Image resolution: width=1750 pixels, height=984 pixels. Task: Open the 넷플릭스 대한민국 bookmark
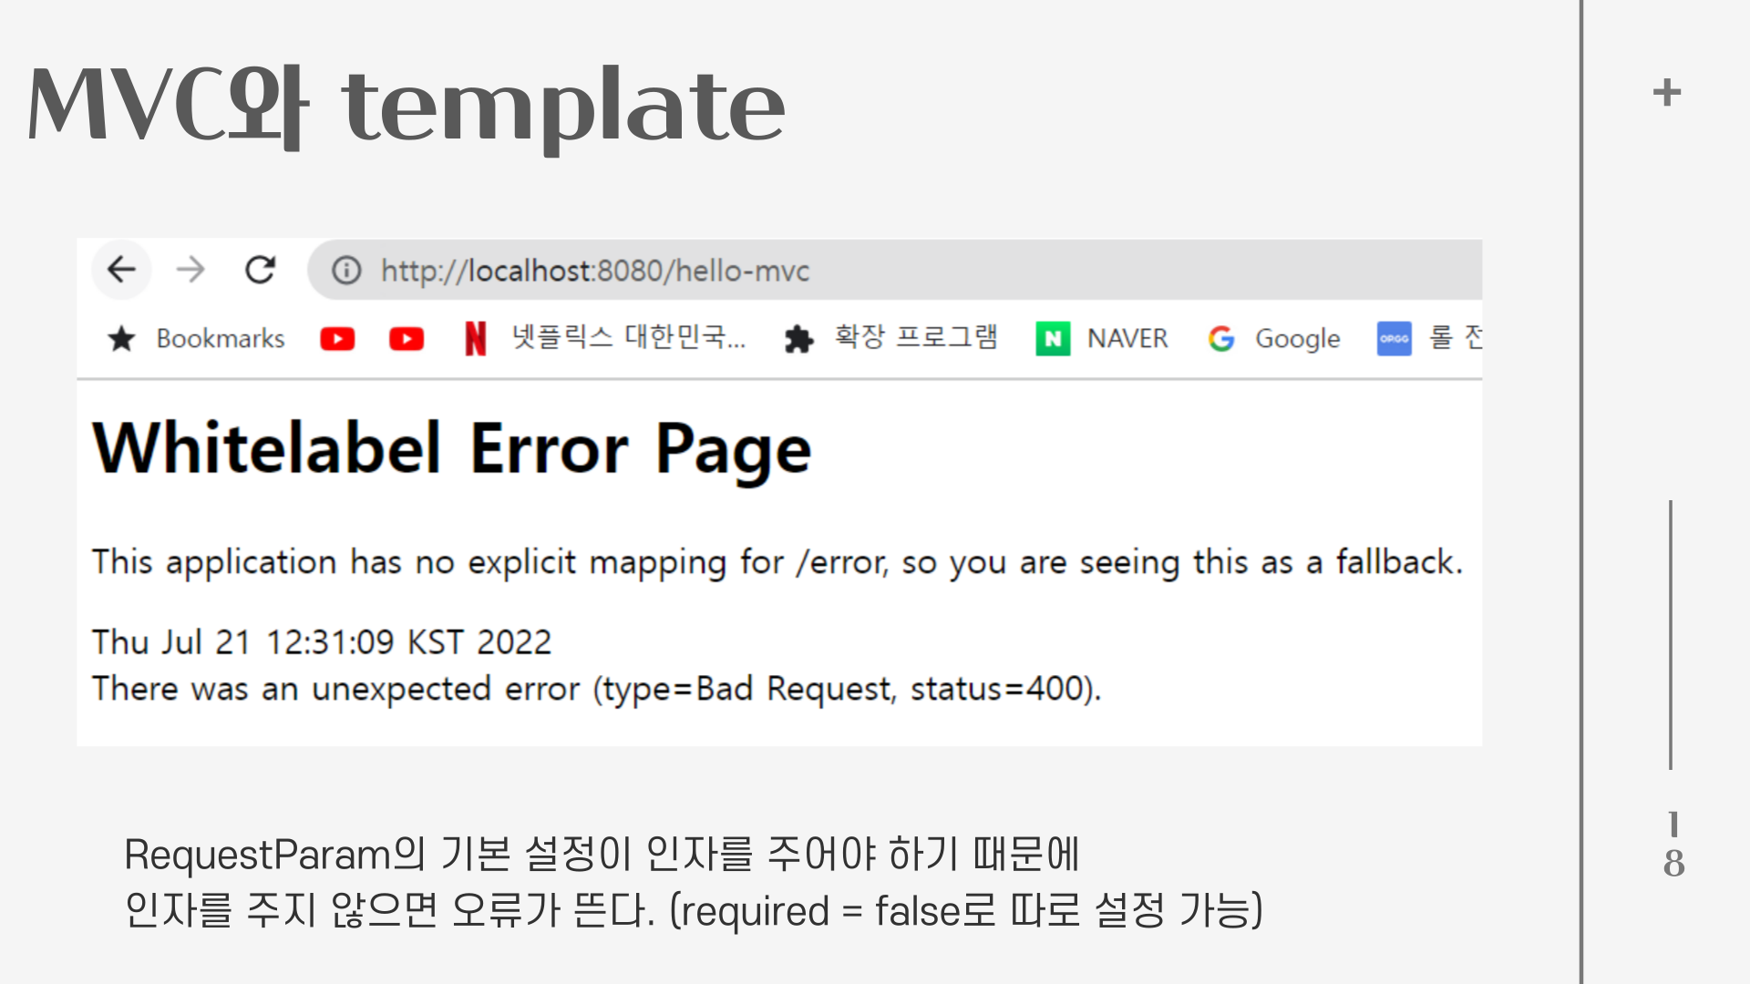point(628,337)
